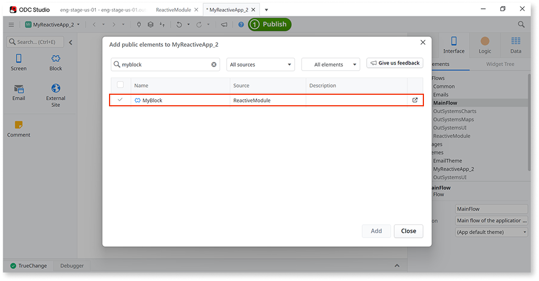This screenshot has height=281, width=539.
Task: Select the External Site widget
Action: [x=56, y=95]
